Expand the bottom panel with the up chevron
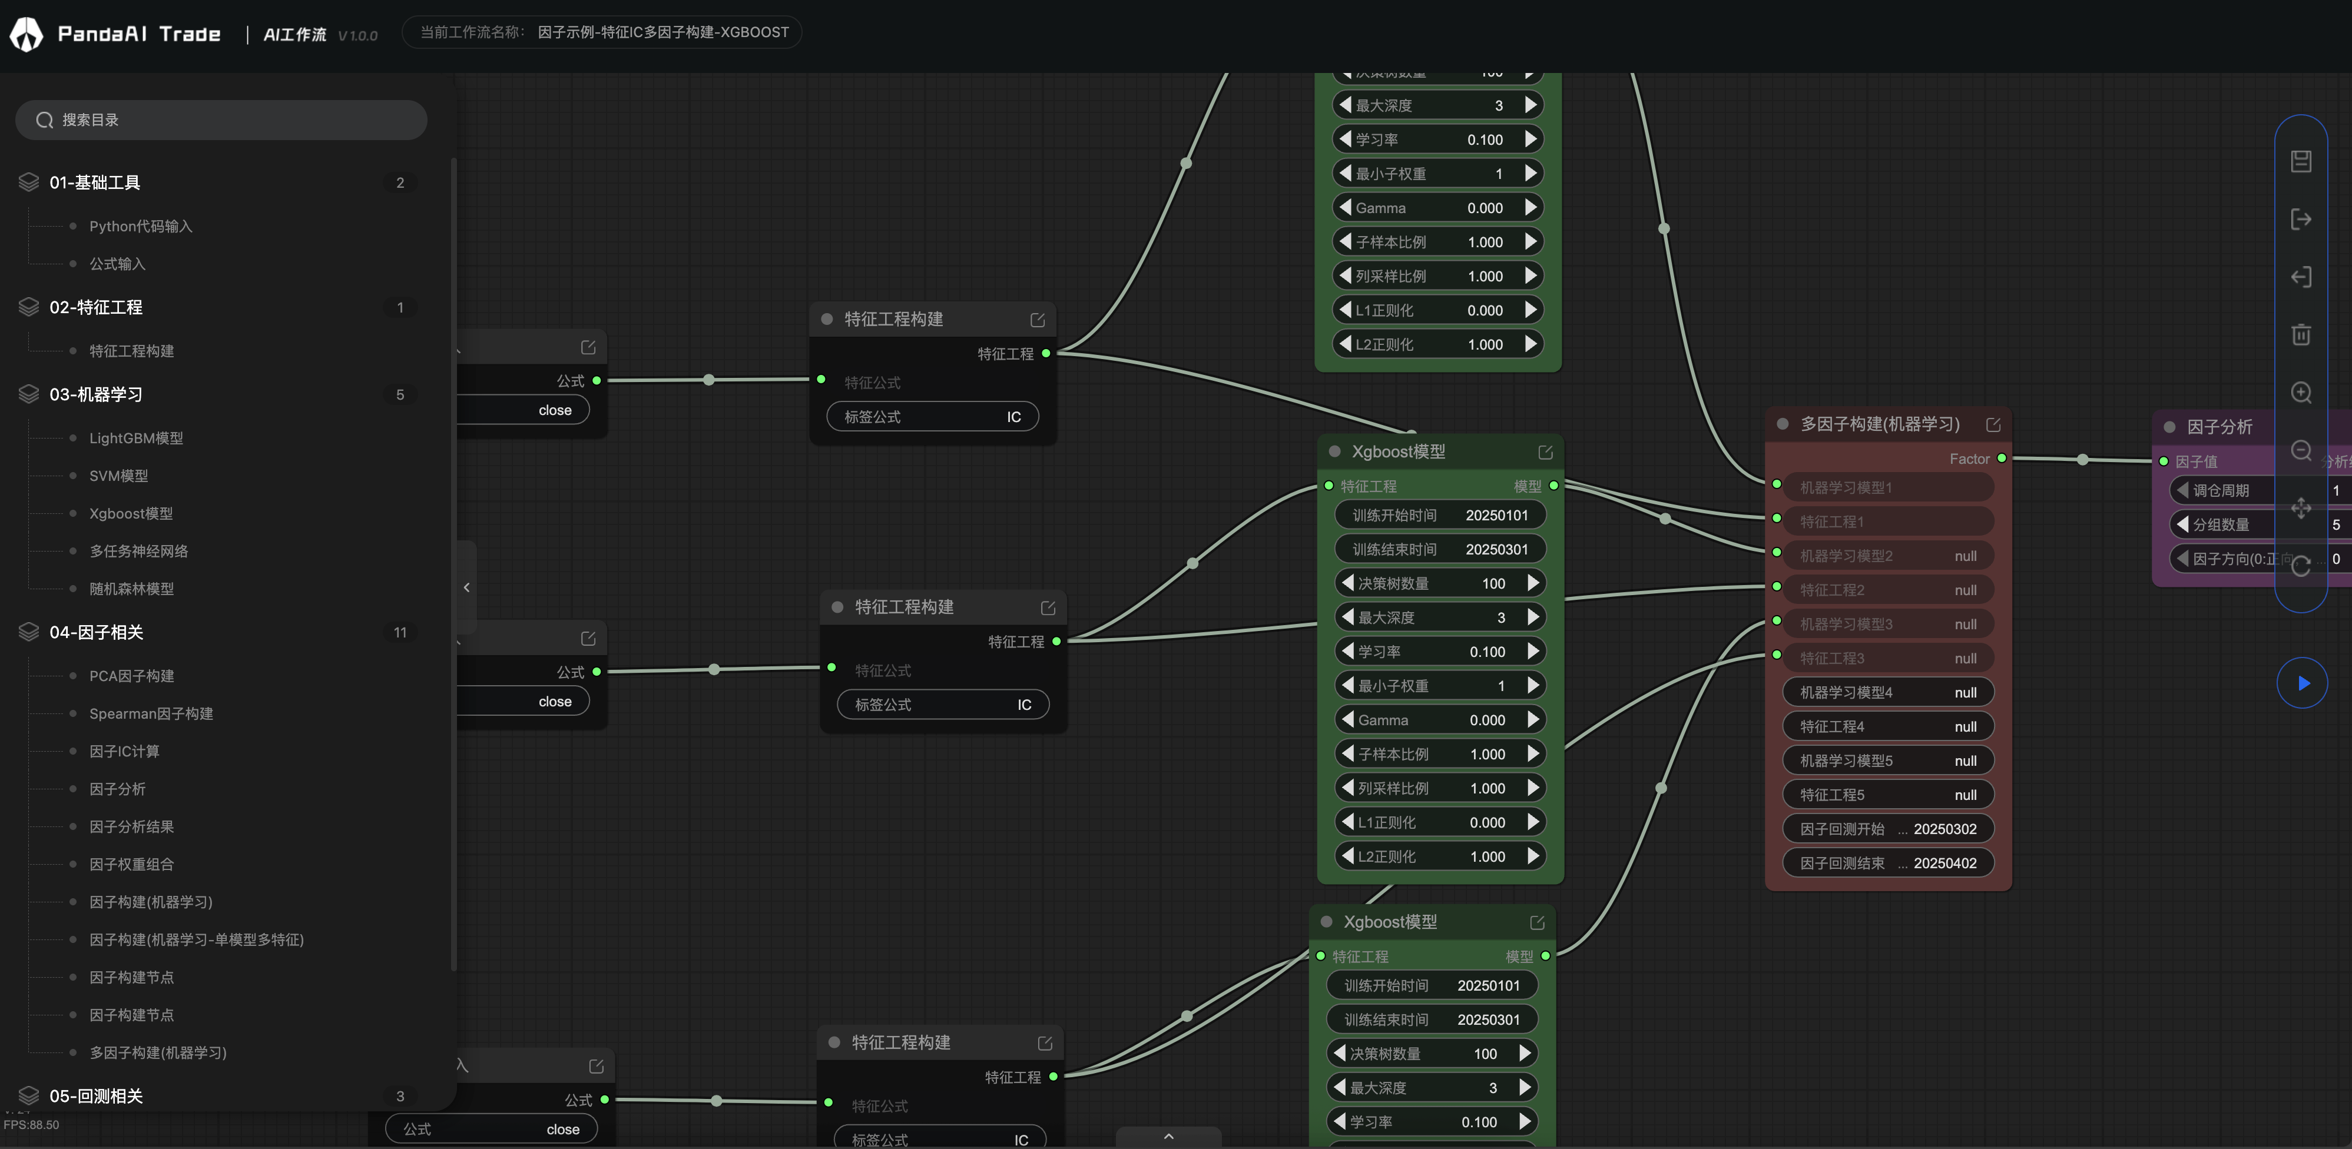The width and height of the screenshot is (2352, 1149). pos(1168,1137)
